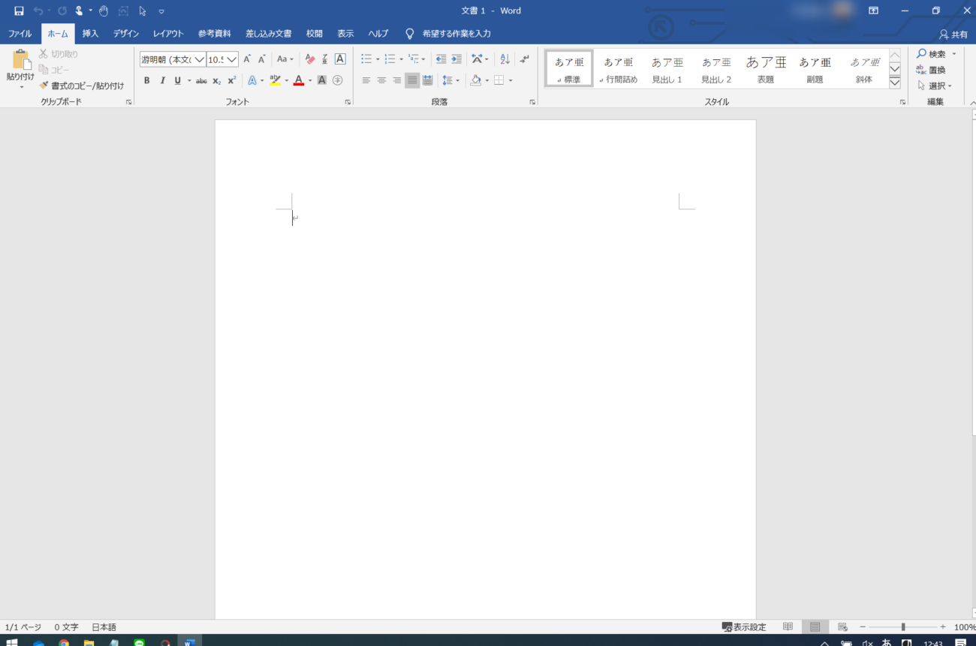This screenshot has height=646, width=976.
Task: Open the font name dropdown 游明朝
Action: 200,59
